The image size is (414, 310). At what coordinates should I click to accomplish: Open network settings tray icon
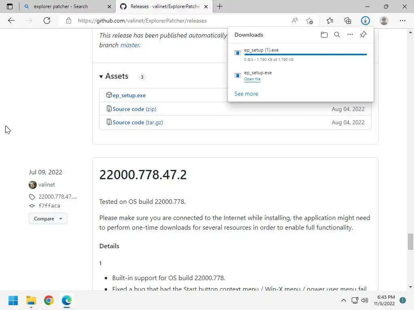pos(355,300)
